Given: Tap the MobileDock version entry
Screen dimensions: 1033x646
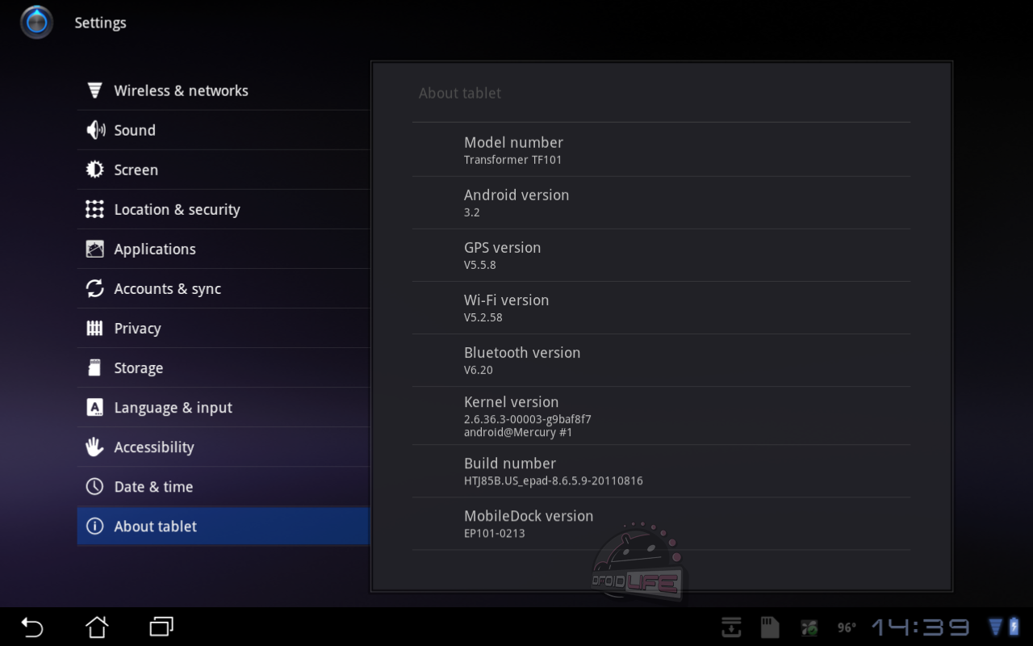Looking at the screenshot, I should [661, 524].
